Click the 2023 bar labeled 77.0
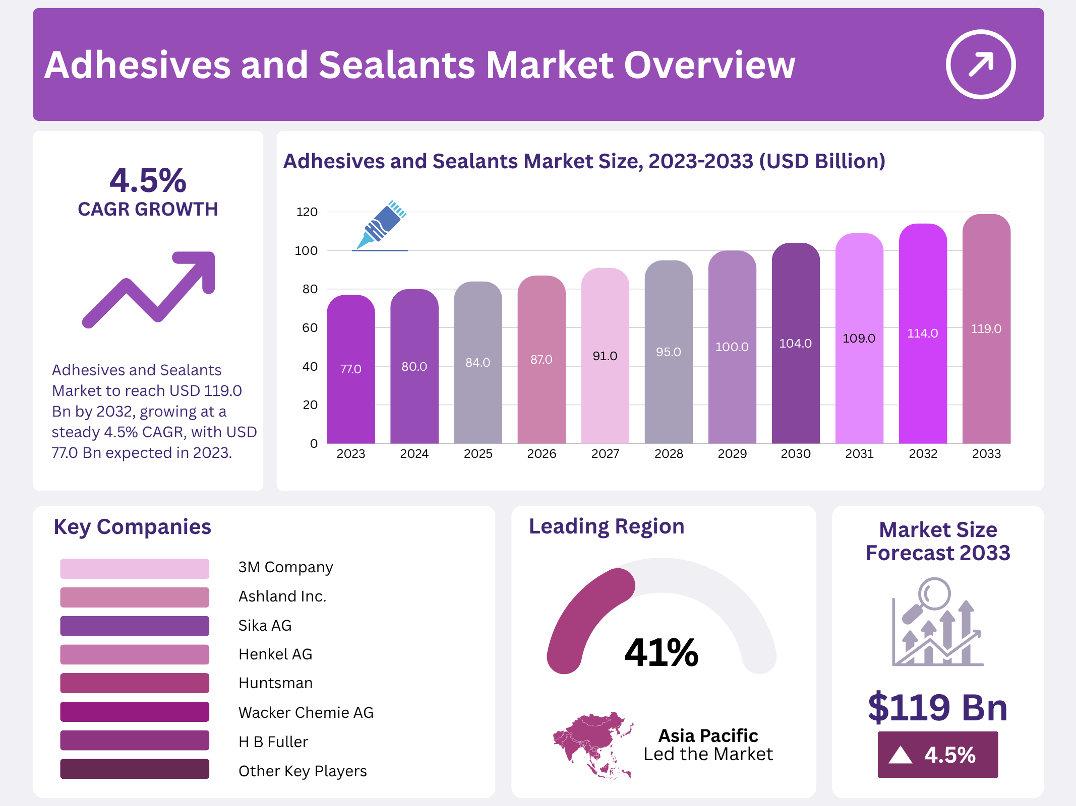Image resolution: width=1076 pixels, height=806 pixels. coord(351,369)
